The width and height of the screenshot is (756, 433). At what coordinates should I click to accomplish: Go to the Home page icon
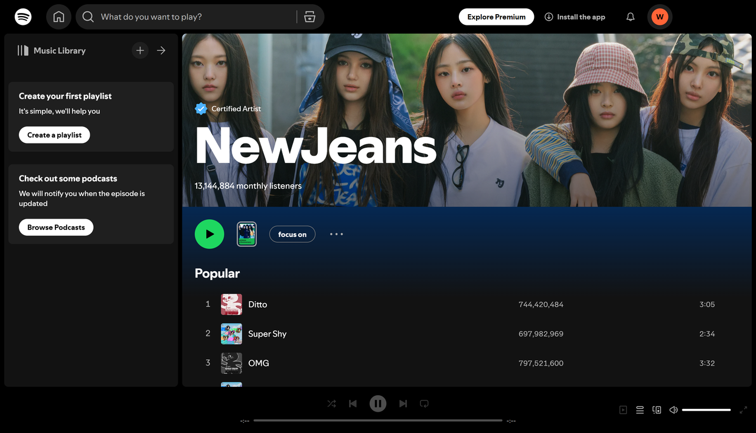point(58,17)
